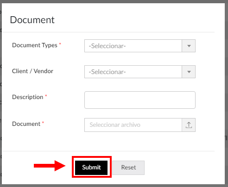
Task: Click the upload arrow icon in Document field
Action: 189,125
